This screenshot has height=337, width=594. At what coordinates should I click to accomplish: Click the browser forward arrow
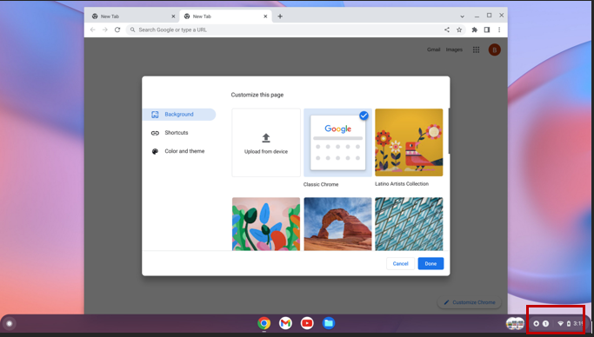[105, 30]
